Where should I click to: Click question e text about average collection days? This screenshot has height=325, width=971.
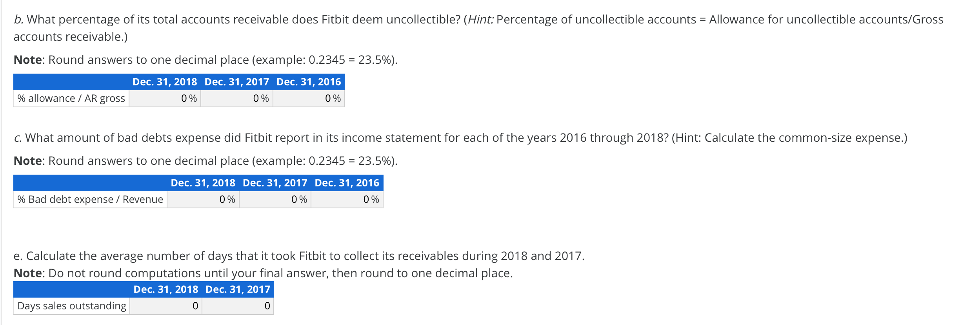pos(299,256)
